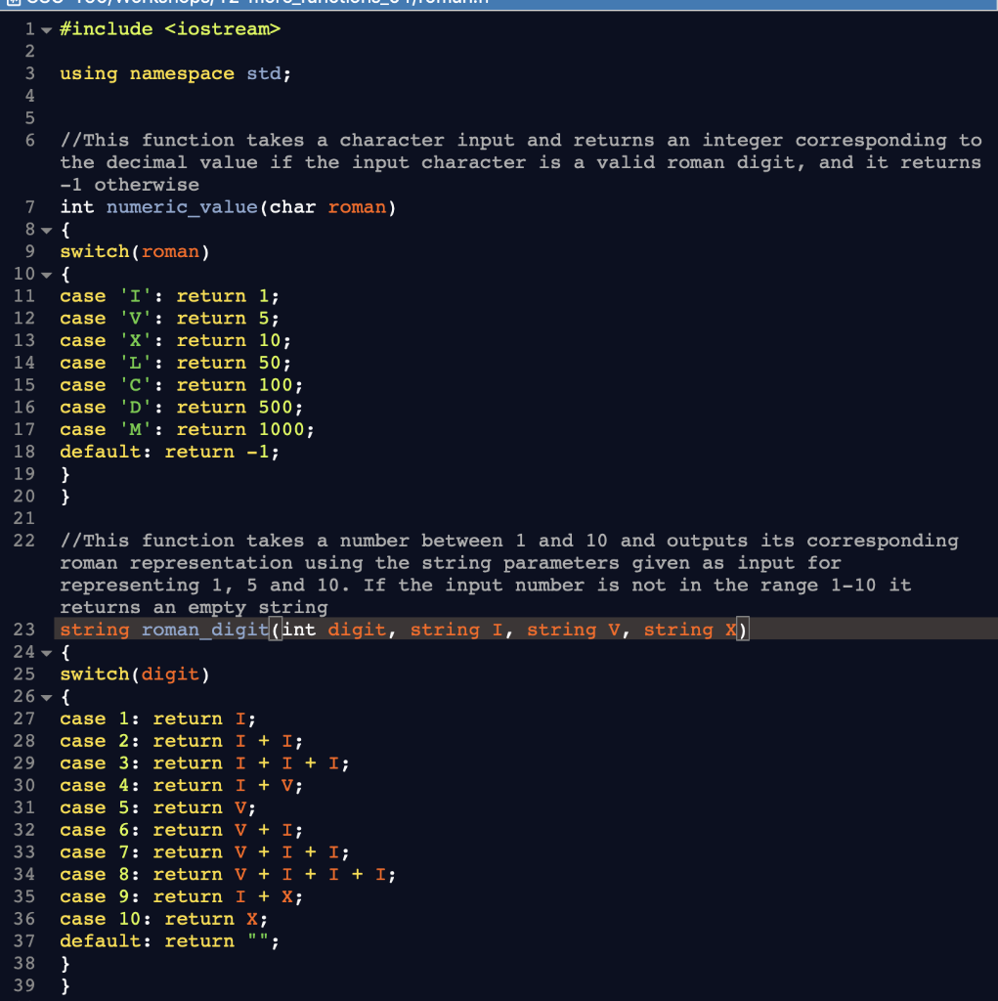Click the closing brace on line 39
Image resolution: width=998 pixels, height=1001 pixels.
65,985
